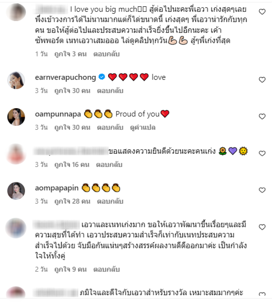Click the oampunnapa username
The width and height of the screenshot is (272, 303).
pos(58,114)
